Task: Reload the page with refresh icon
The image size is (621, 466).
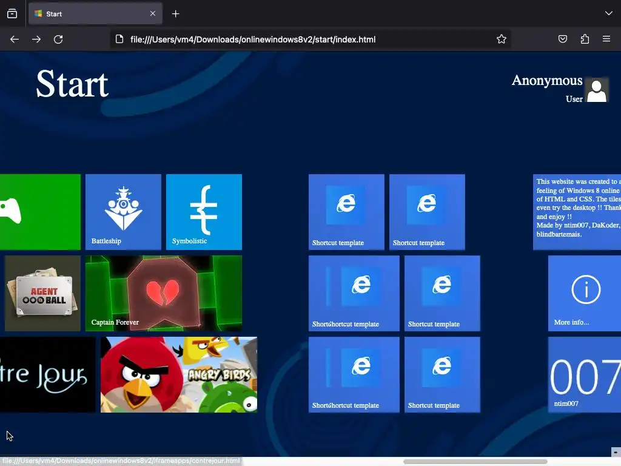Action: pyautogui.click(x=58, y=39)
